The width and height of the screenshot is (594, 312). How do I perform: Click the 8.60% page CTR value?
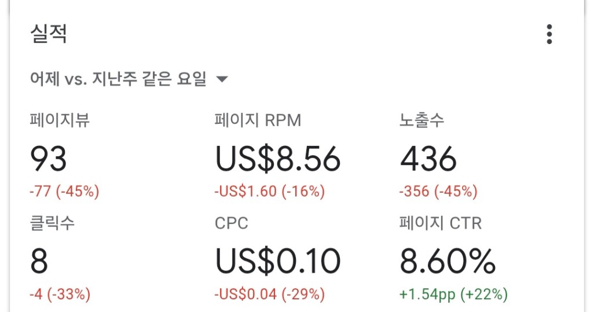[x=448, y=261]
